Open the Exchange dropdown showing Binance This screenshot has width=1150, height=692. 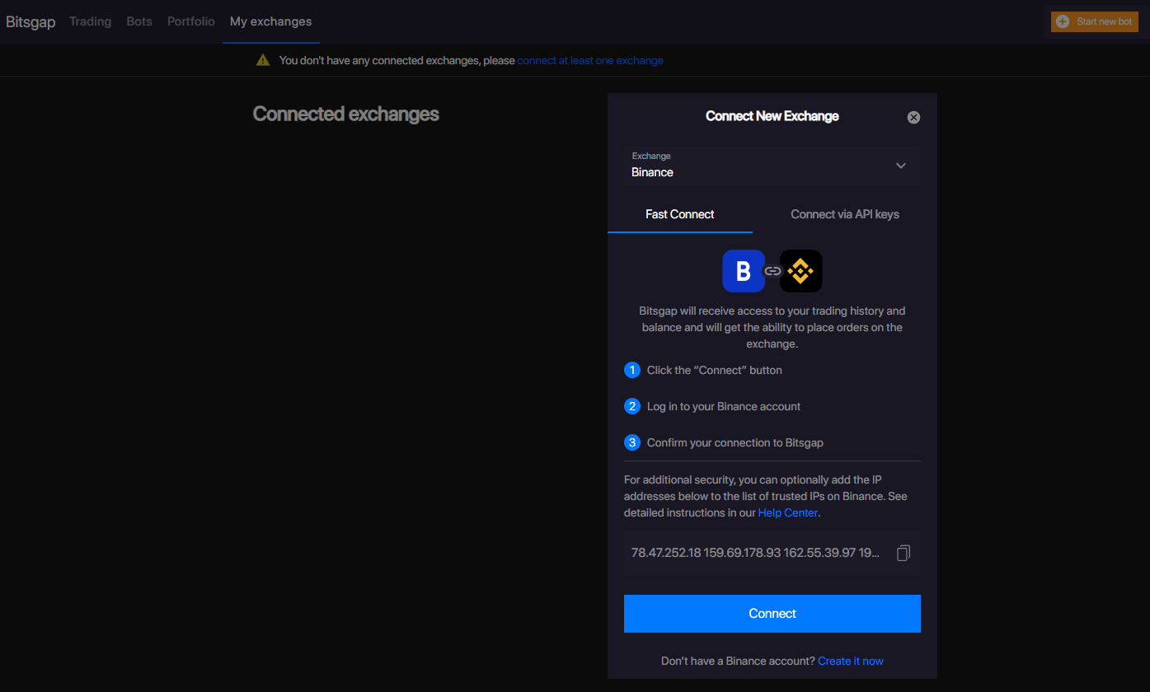click(772, 166)
